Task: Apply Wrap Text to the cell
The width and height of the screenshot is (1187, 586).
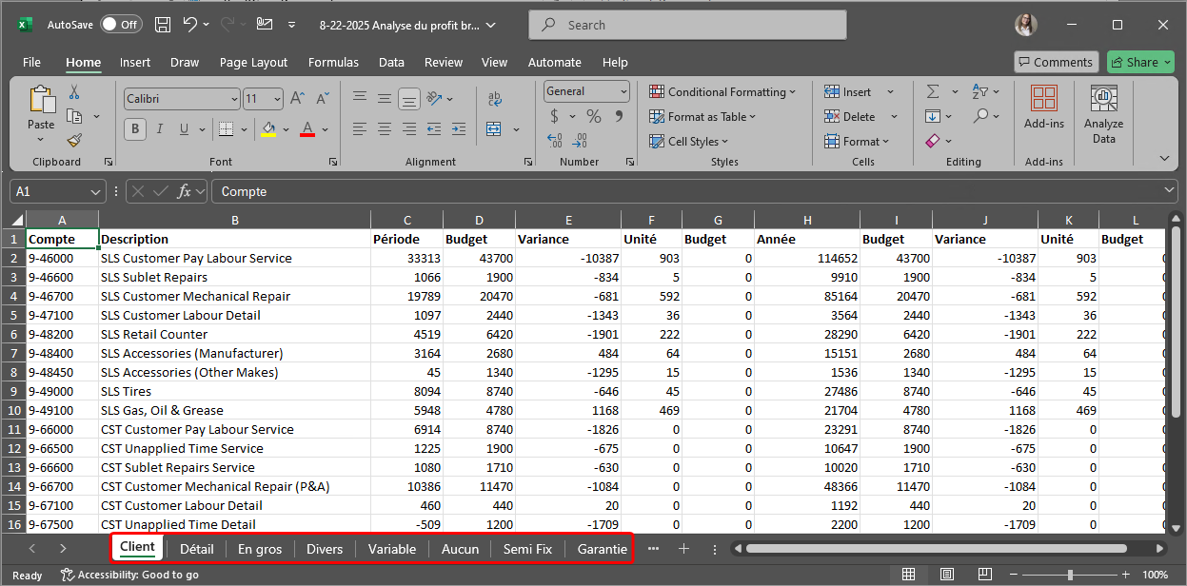Action: pyautogui.click(x=494, y=99)
